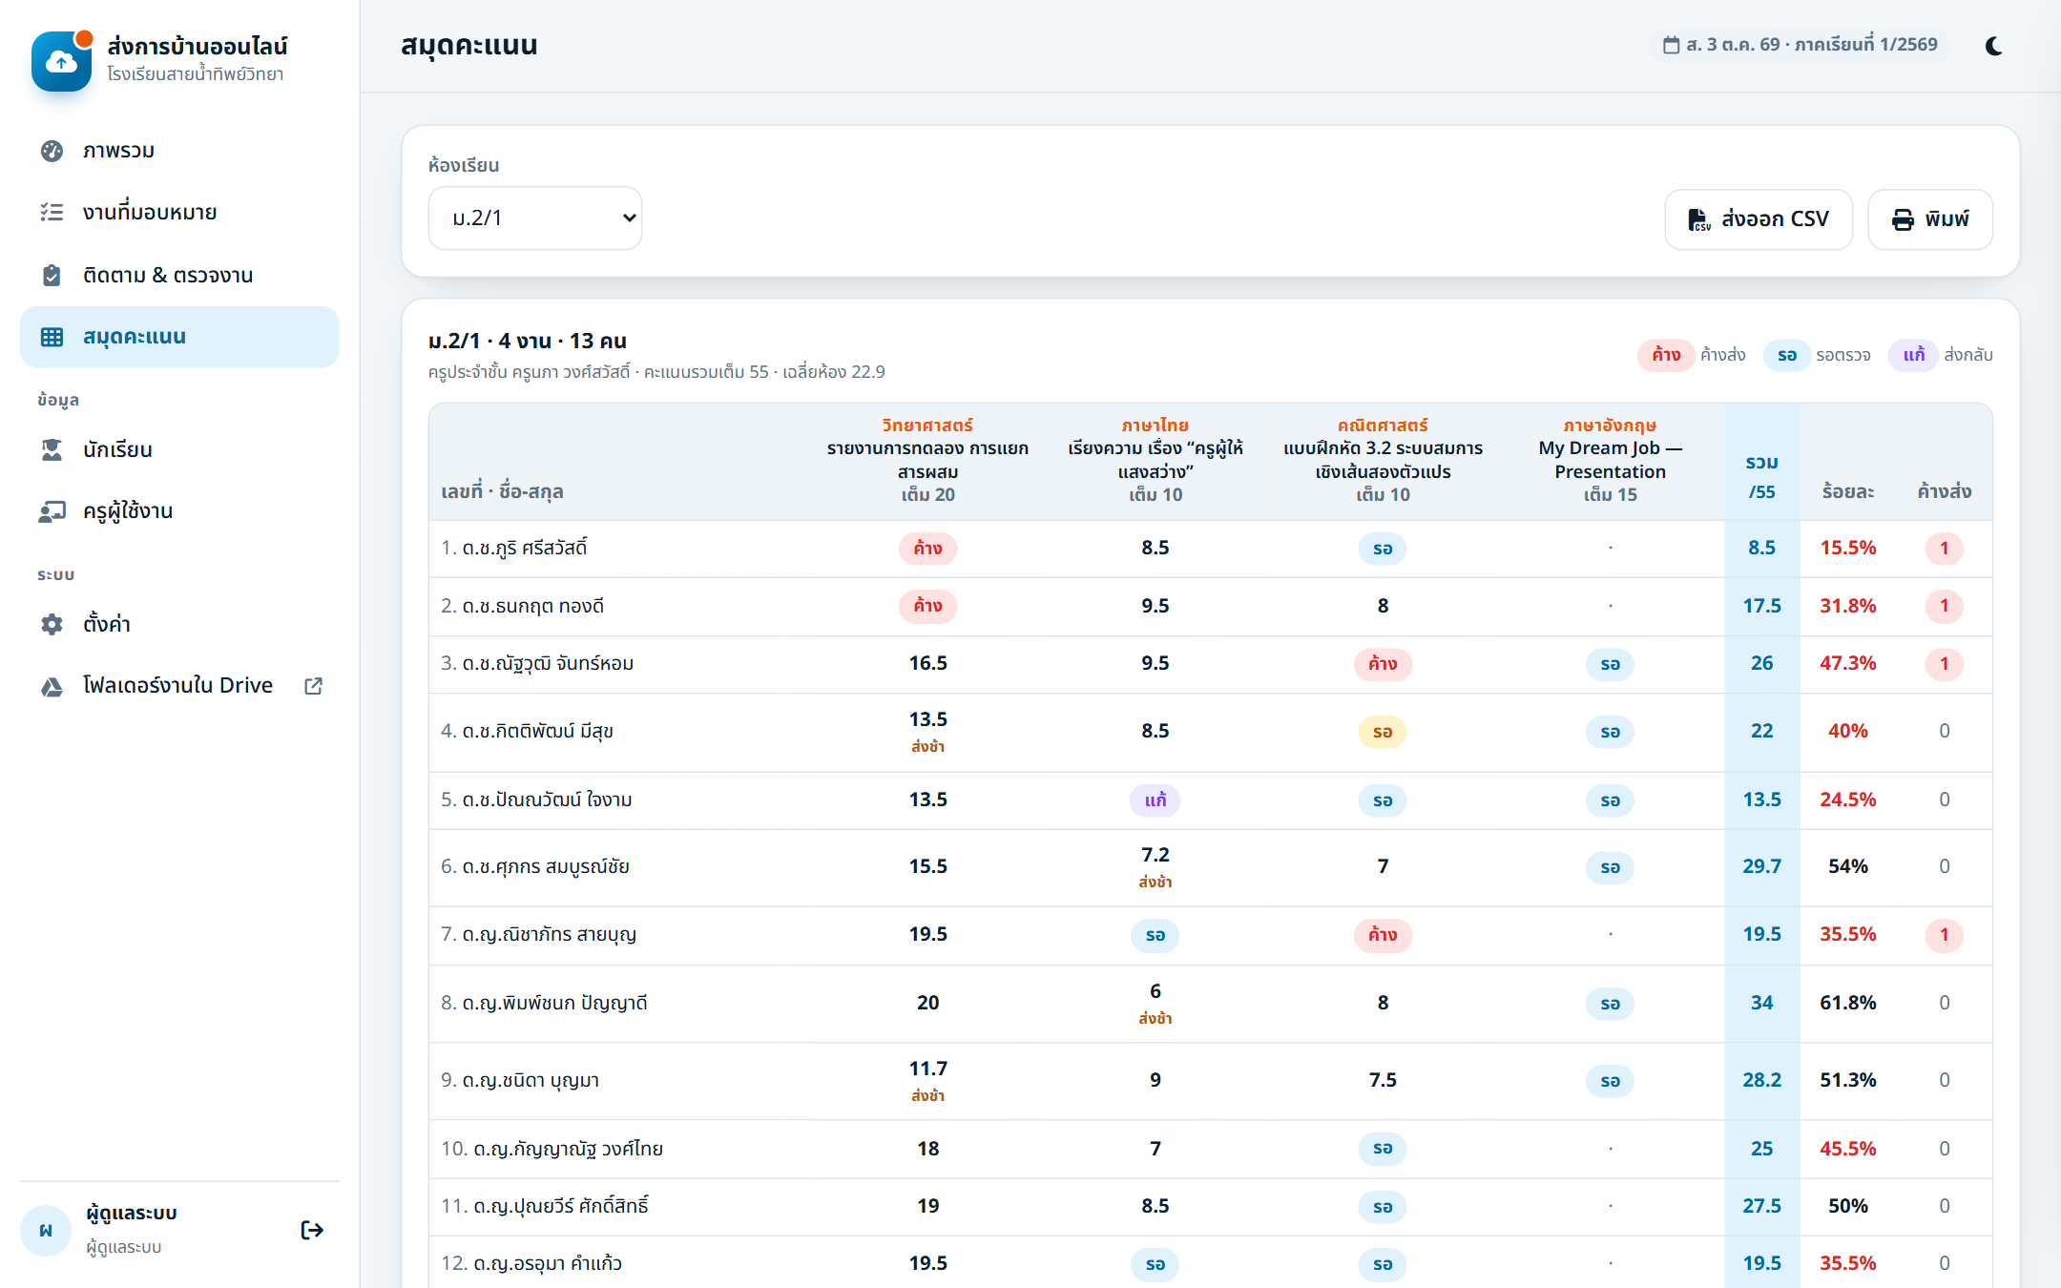This screenshot has height=1288, width=2061.
Task: Click student name ด.ญ.กัญญาณัฐ วงศ์ไทย
Action: coord(568,1149)
